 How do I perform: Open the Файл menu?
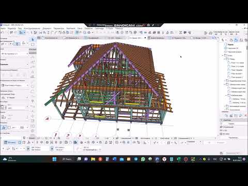click(x=3, y=28)
